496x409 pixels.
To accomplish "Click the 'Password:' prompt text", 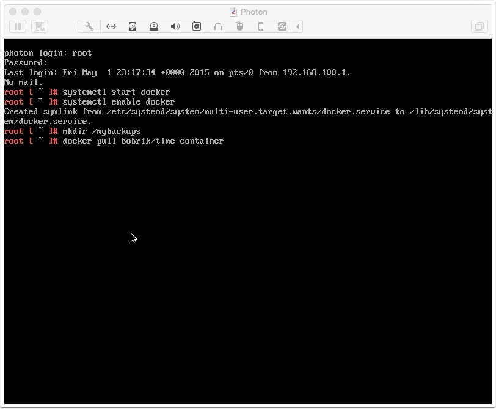I will [26, 63].
